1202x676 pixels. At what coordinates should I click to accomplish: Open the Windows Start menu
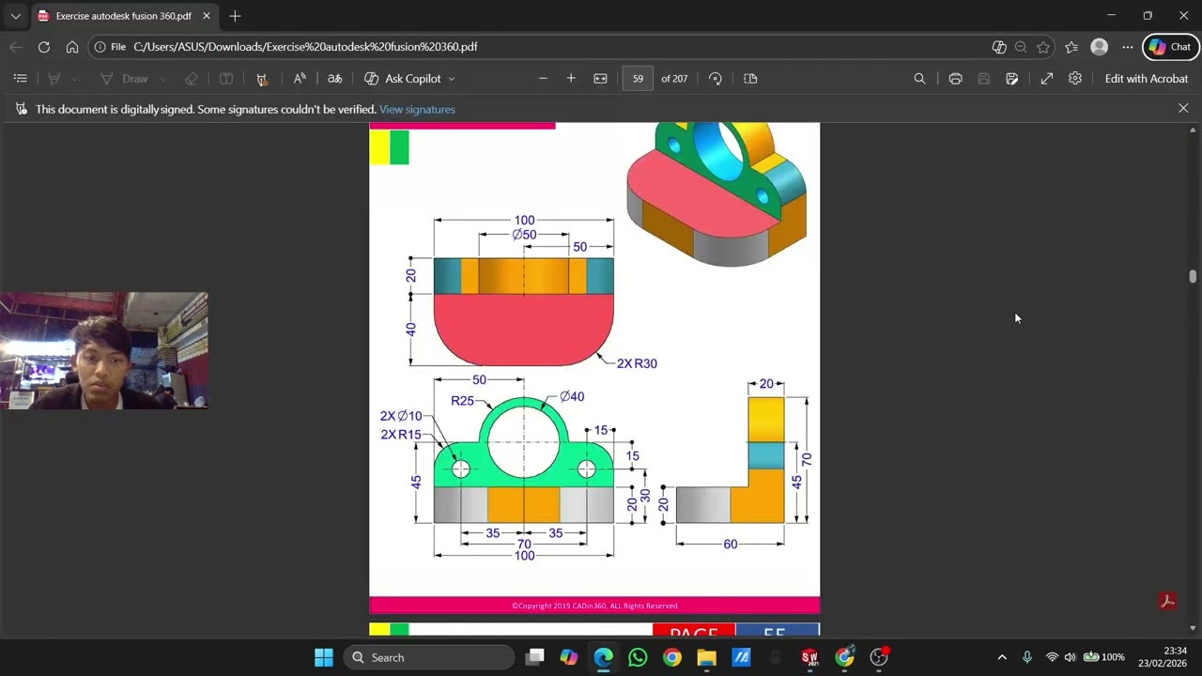pyautogui.click(x=324, y=657)
